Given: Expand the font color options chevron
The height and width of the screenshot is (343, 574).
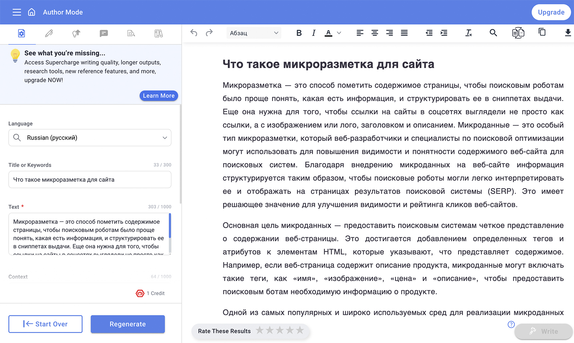Looking at the screenshot, I should (339, 33).
